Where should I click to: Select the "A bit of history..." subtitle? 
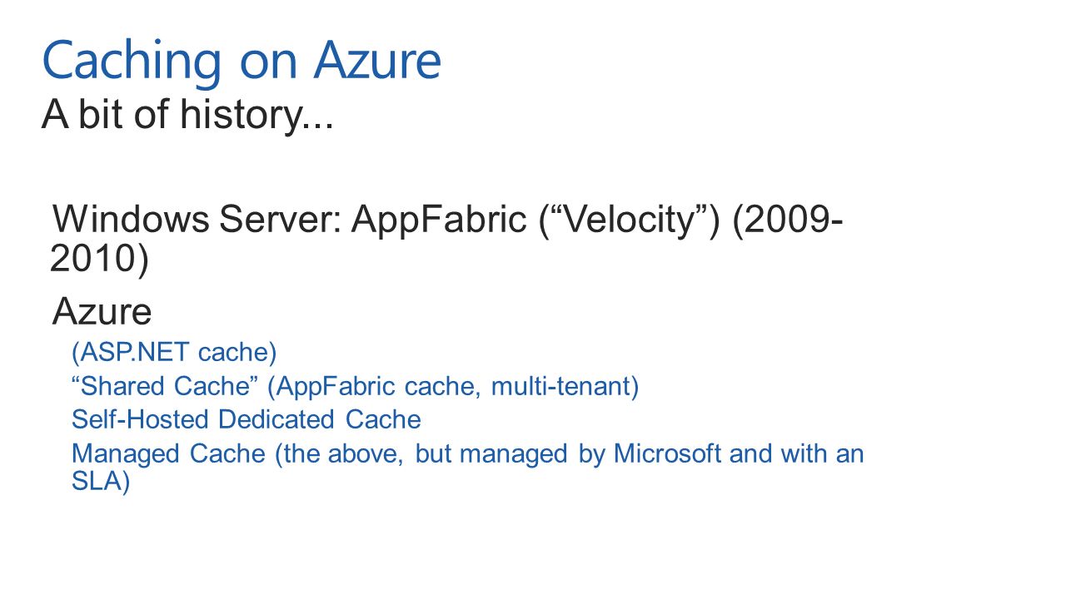187,114
